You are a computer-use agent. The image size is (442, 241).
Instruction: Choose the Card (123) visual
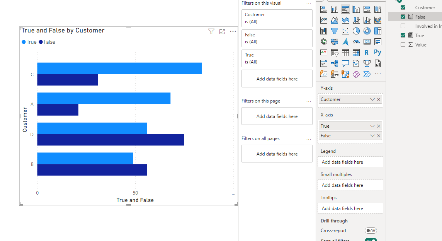(367, 42)
